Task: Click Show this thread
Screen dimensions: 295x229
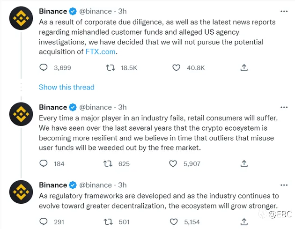Action: click(x=66, y=87)
